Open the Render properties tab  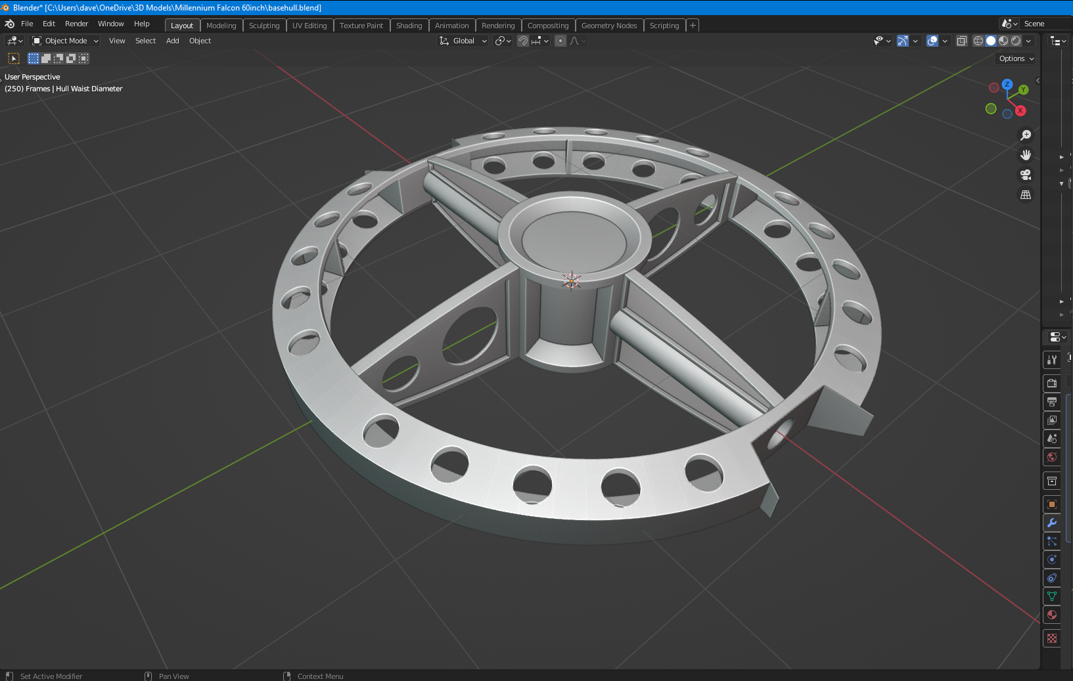point(1052,383)
